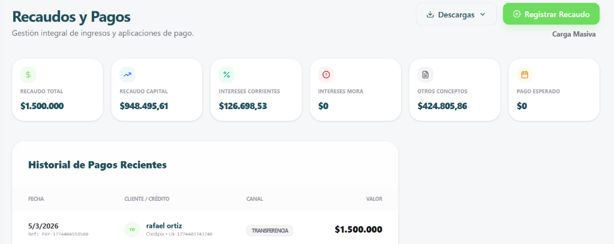The height and width of the screenshot is (244, 614).
Task: Click the document icon in Otros Conceptos
Action: coord(425,74)
